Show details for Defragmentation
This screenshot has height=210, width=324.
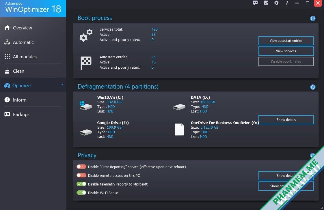286,120
